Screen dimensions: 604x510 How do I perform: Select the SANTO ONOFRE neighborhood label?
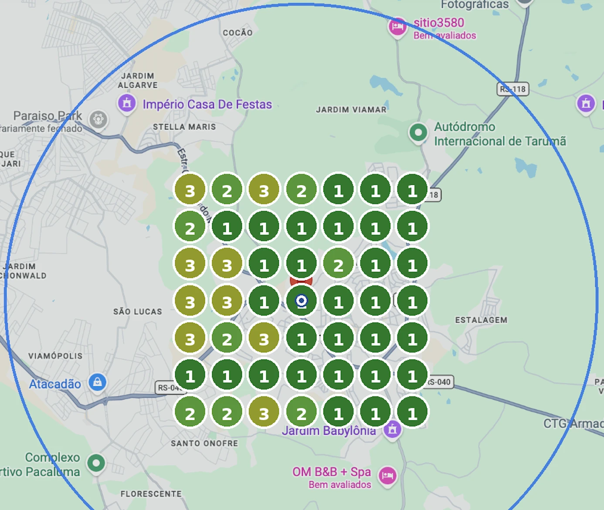[x=204, y=443]
